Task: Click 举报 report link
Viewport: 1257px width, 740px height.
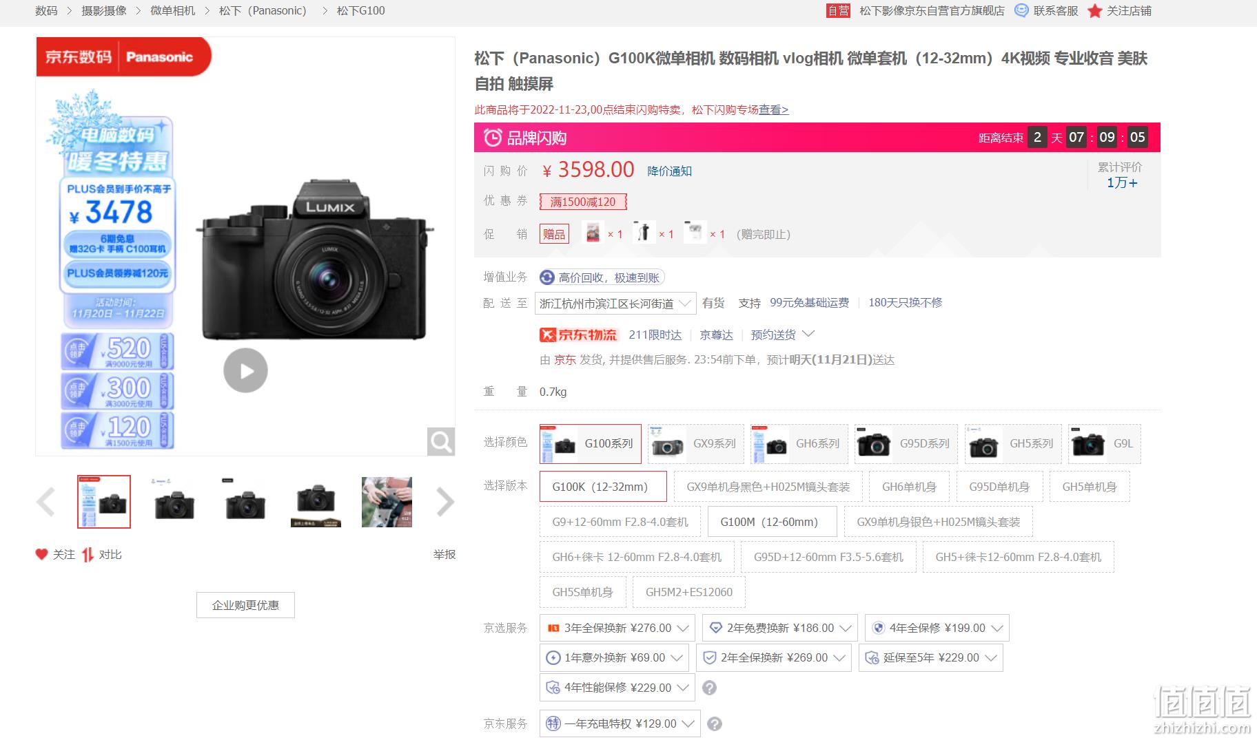Action: point(444,554)
